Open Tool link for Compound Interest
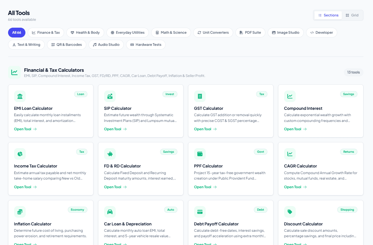Viewport: 373px width, 245px height. (295, 129)
